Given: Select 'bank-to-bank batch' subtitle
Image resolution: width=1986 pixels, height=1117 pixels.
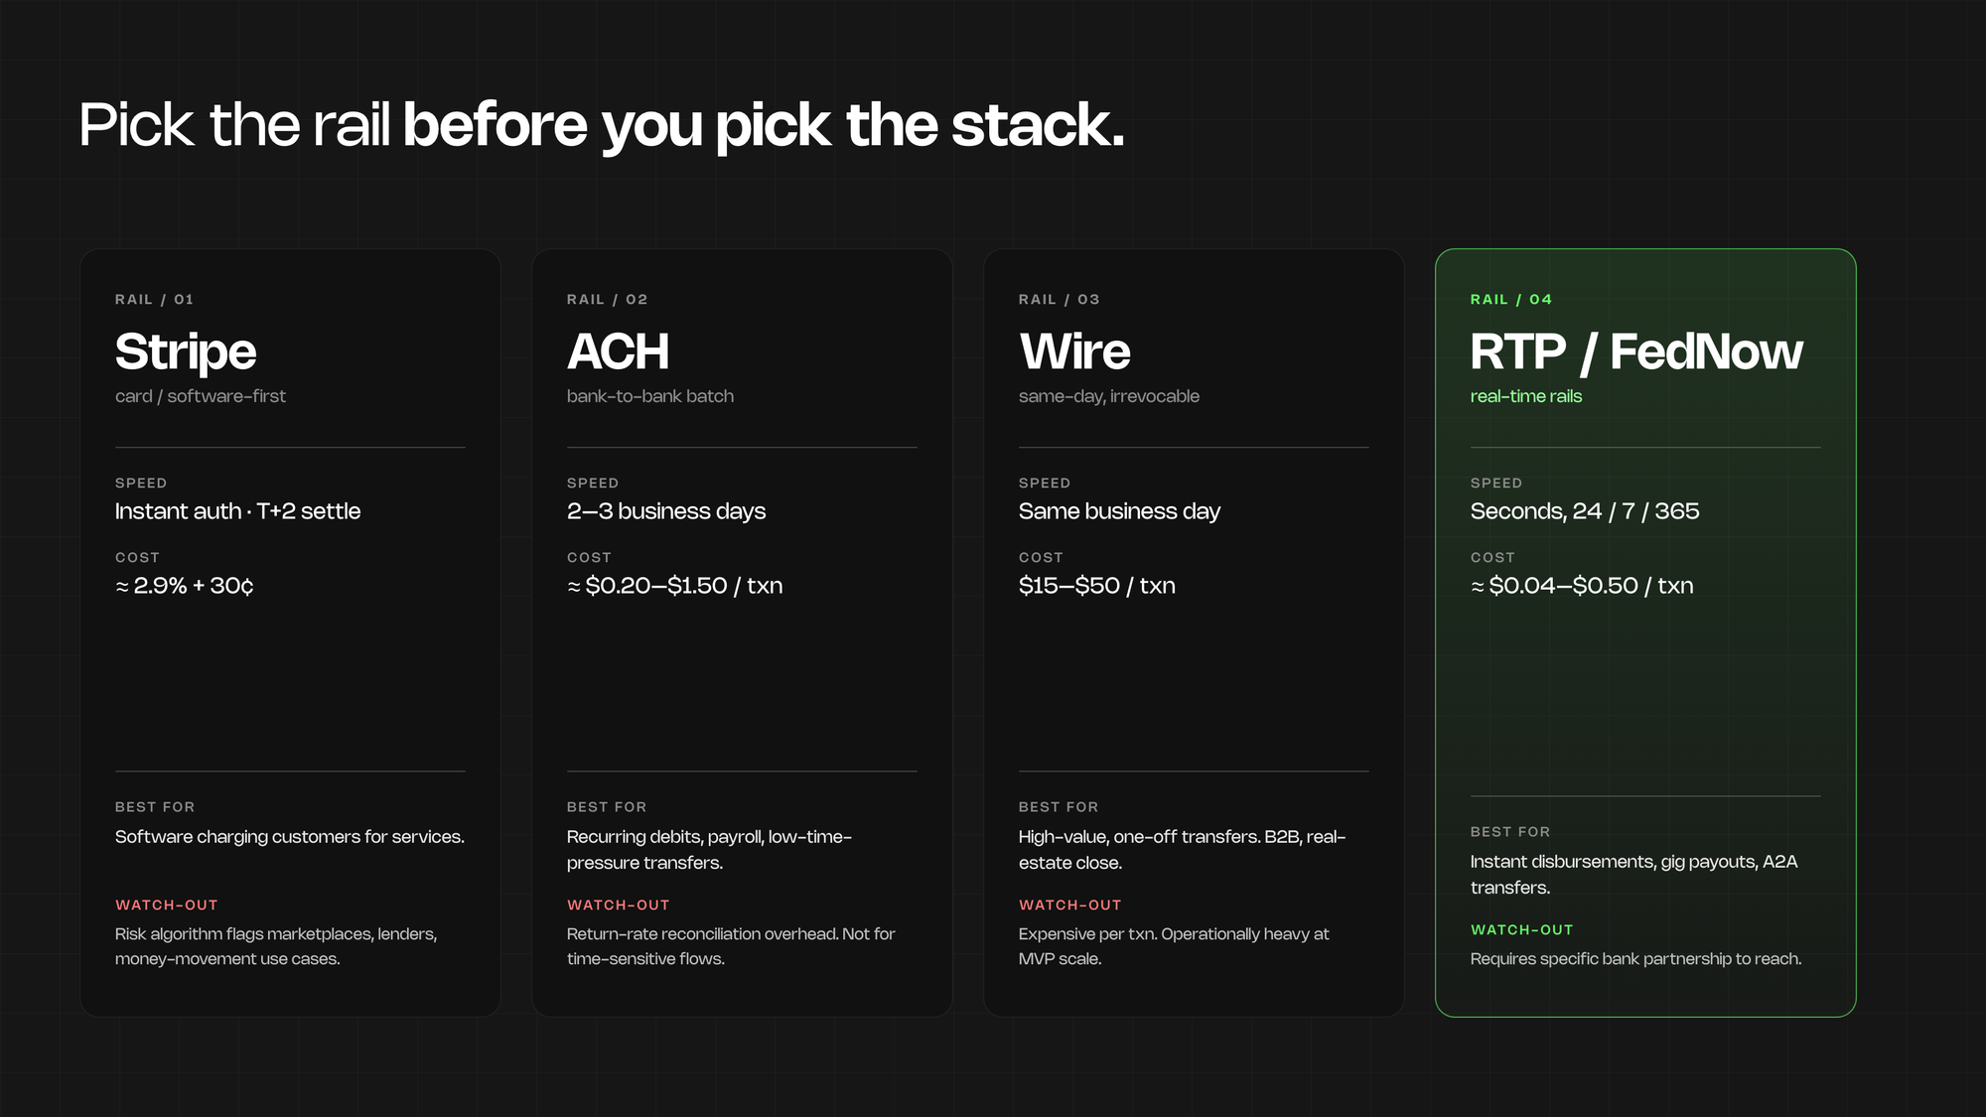Looking at the screenshot, I should coord(649,396).
